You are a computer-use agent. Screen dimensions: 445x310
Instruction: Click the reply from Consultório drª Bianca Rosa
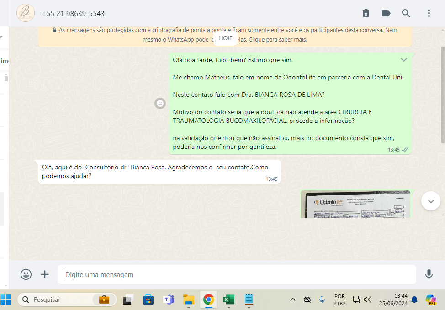point(159,172)
